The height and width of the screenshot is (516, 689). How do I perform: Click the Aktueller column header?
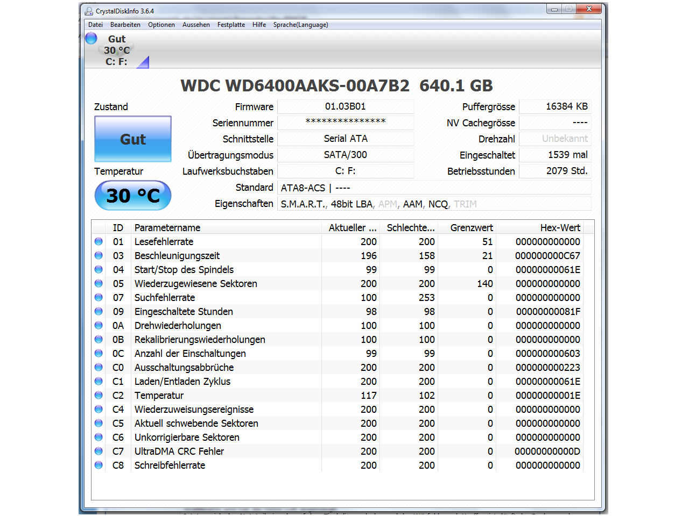tap(350, 227)
